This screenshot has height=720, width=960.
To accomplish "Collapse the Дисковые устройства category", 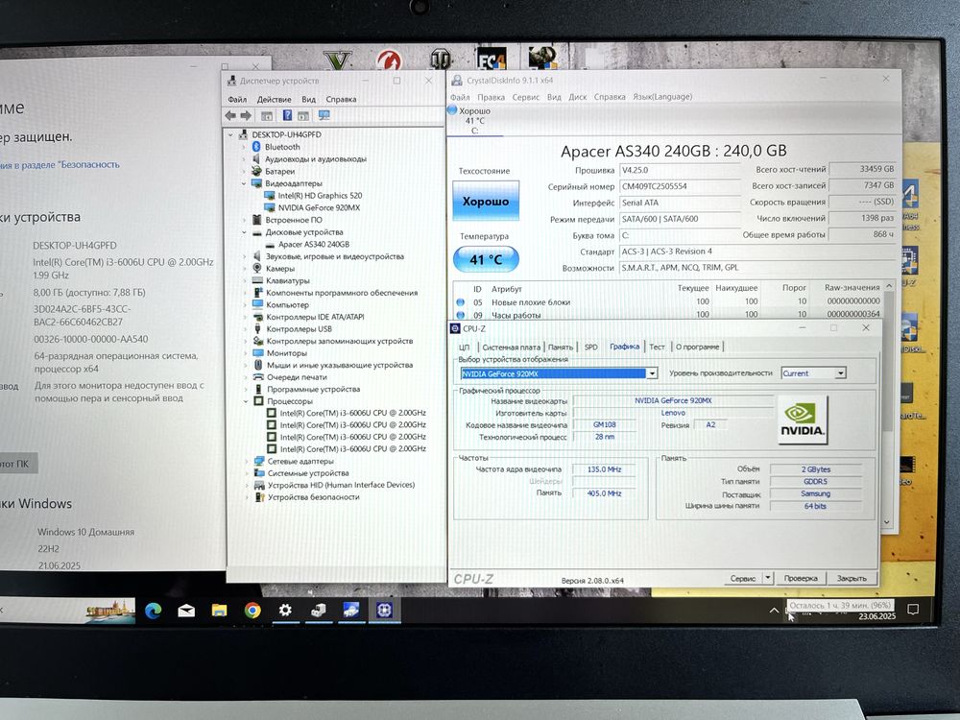I will (244, 232).
